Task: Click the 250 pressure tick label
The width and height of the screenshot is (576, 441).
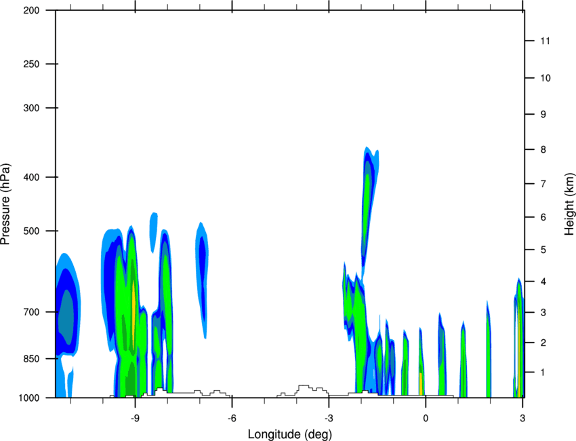Action: (31, 64)
